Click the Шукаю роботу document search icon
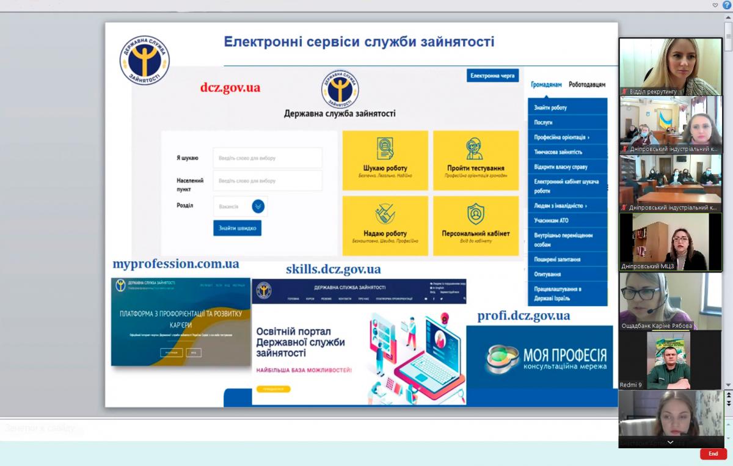 click(x=385, y=148)
